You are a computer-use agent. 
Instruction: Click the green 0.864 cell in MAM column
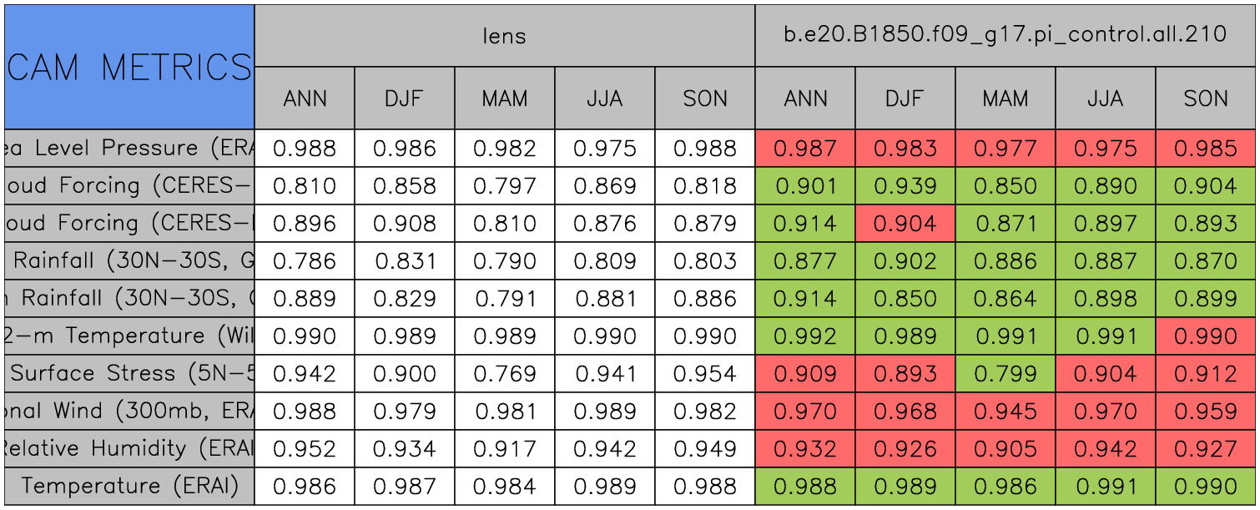point(1005,299)
